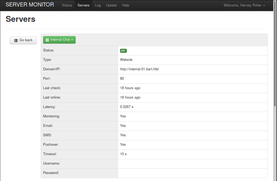This screenshot has height=181, width=277.
Task: Open the Log page from the navbar
Action: click(98, 5)
